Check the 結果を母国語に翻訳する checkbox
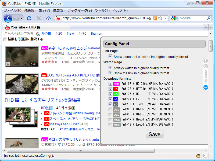 coord(5,39)
